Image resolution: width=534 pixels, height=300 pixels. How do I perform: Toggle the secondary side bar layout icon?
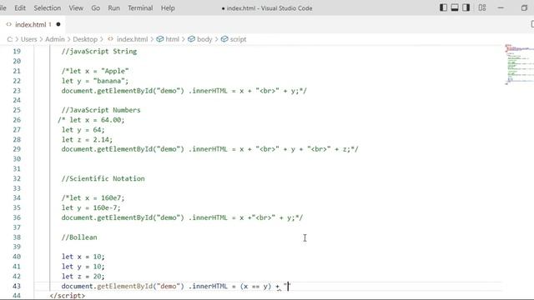click(x=466, y=7)
